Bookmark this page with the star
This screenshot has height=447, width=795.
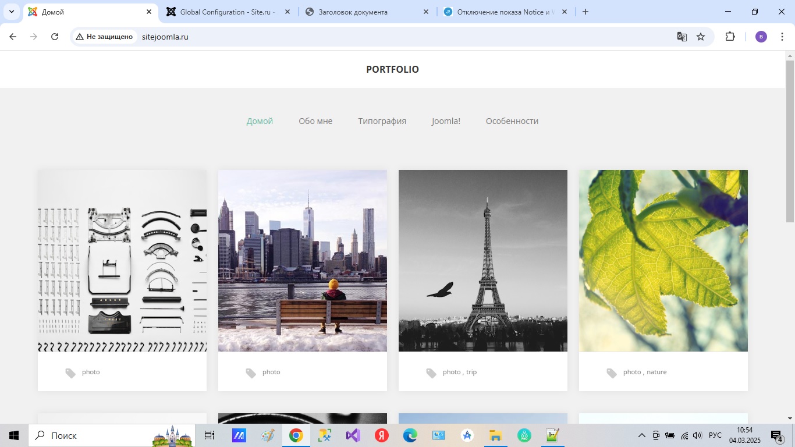coord(701,37)
